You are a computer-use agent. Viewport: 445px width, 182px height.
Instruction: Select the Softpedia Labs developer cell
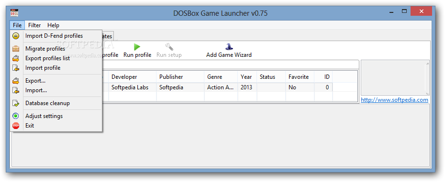point(132,87)
